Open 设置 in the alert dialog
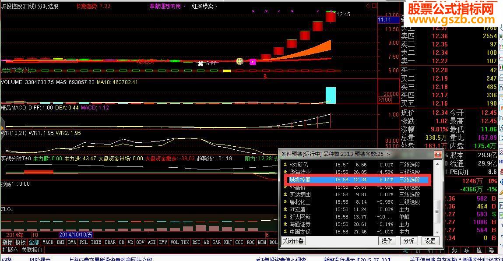 pos(430,241)
